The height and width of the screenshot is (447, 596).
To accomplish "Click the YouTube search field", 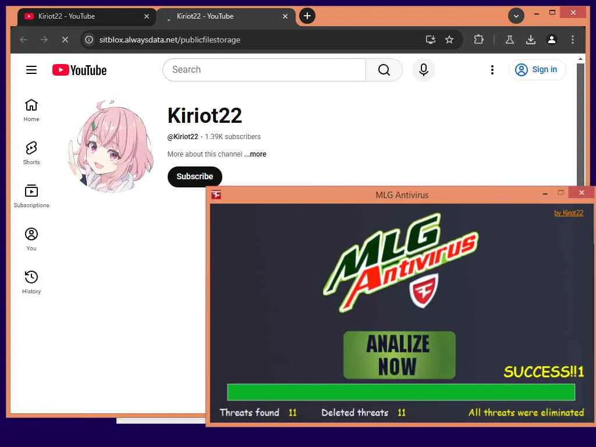I will tap(264, 70).
